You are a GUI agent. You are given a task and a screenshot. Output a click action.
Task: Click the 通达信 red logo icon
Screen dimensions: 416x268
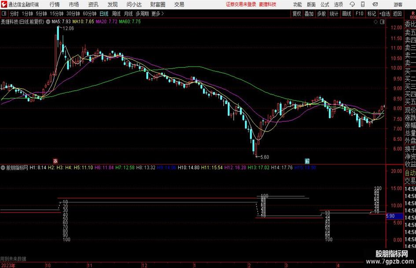point(4,4)
